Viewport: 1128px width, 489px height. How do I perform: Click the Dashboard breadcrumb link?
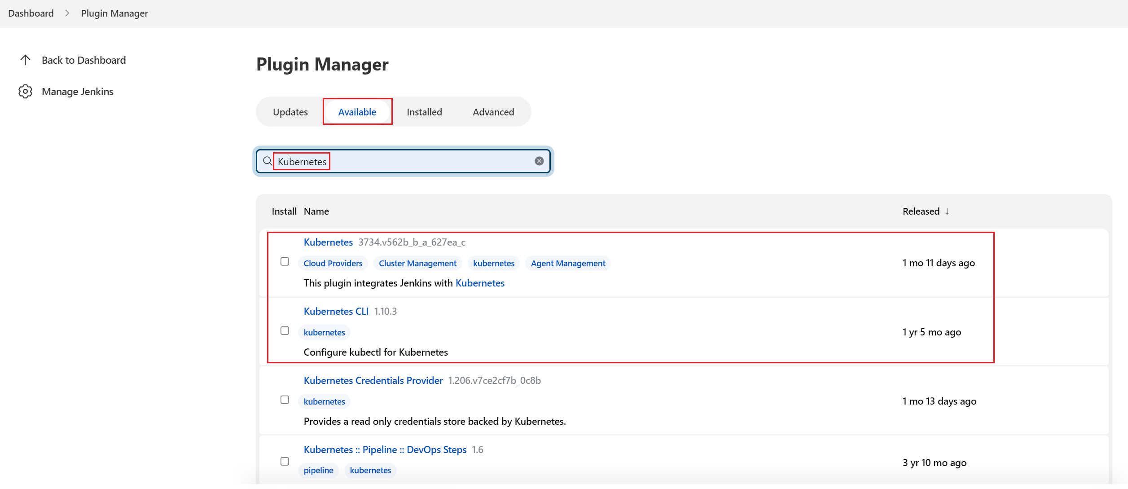pyautogui.click(x=31, y=13)
